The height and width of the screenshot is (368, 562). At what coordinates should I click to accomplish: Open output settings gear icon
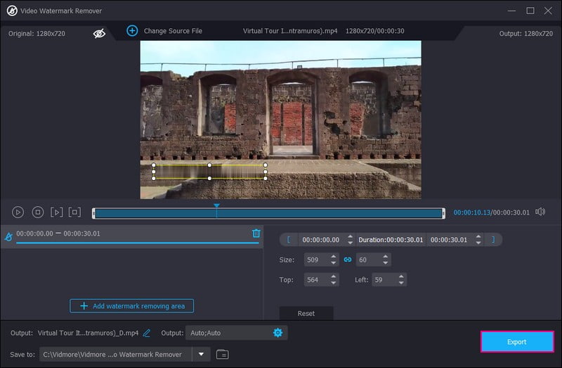click(x=277, y=333)
